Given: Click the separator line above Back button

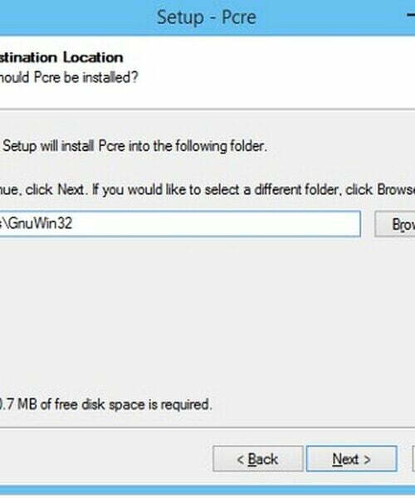Looking at the screenshot, I should tap(207, 427).
